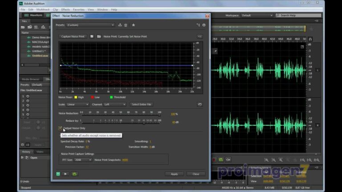Open the Effects Rack Presets dropdown
This screenshot has width=342, height=192.
(40, 85)
